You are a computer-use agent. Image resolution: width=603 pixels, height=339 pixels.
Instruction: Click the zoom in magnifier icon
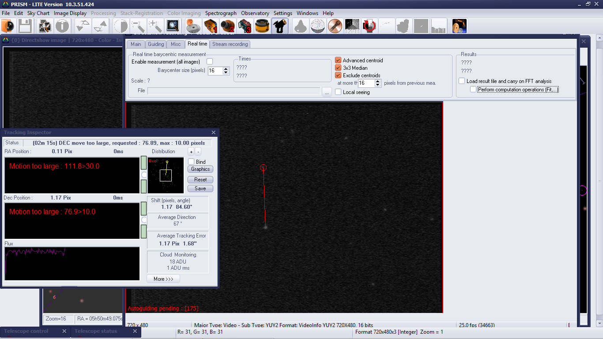[x=155, y=26]
